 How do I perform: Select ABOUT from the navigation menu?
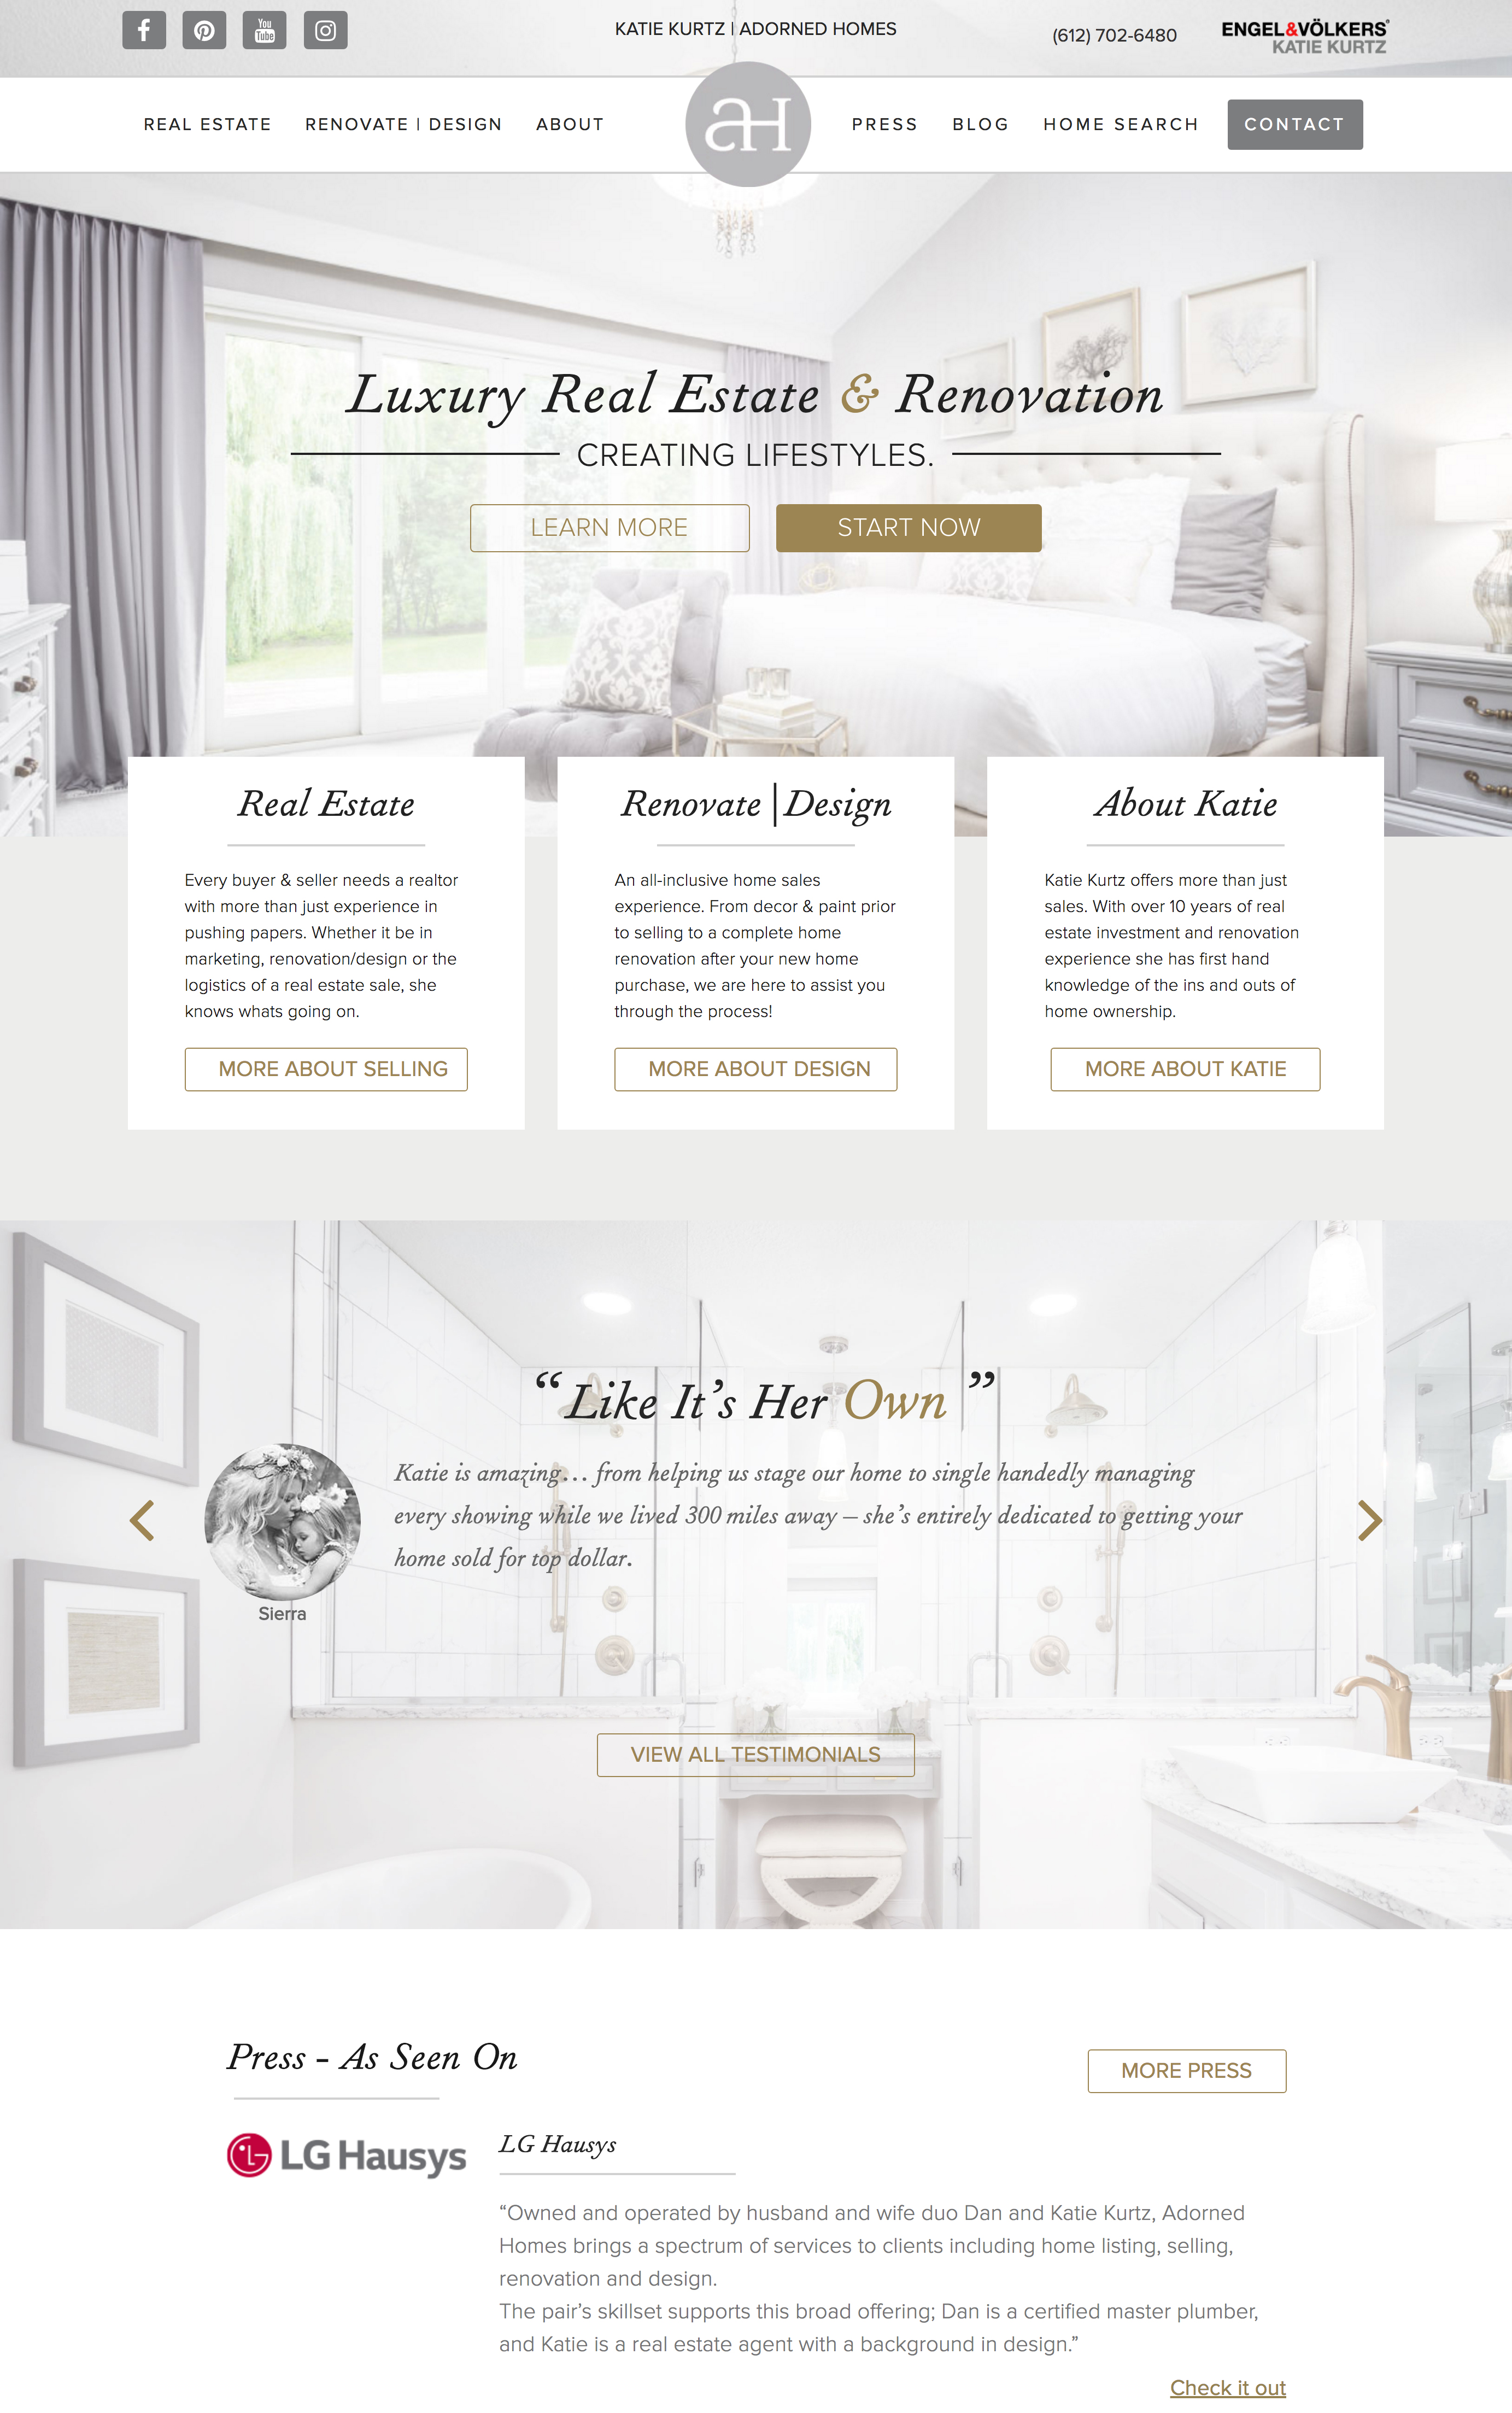click(x=570, y=124)
